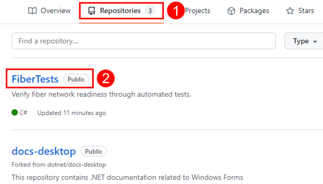The width and height of the screenshot is (323, 184).
Task: Click the green C# language dot
Action: [x=14, y=112]
